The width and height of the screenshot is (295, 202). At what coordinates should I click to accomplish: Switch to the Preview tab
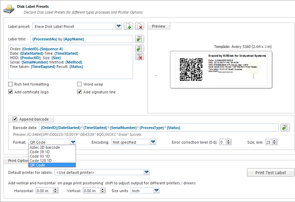pos(159,26)
